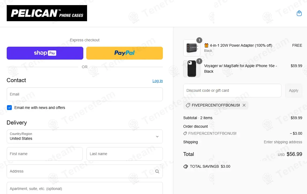Focus the Email input field
307x194 pixels.
(x=85, y=94)
